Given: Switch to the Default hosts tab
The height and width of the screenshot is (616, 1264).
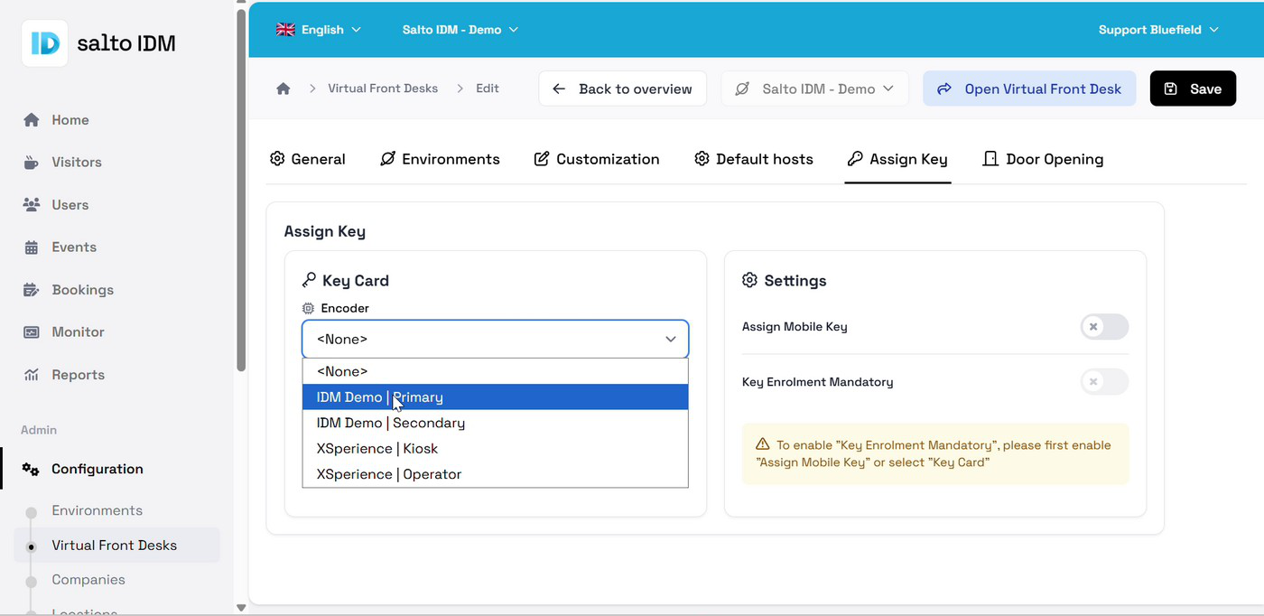Looking at the screenshot, I should tap(754, 159).
